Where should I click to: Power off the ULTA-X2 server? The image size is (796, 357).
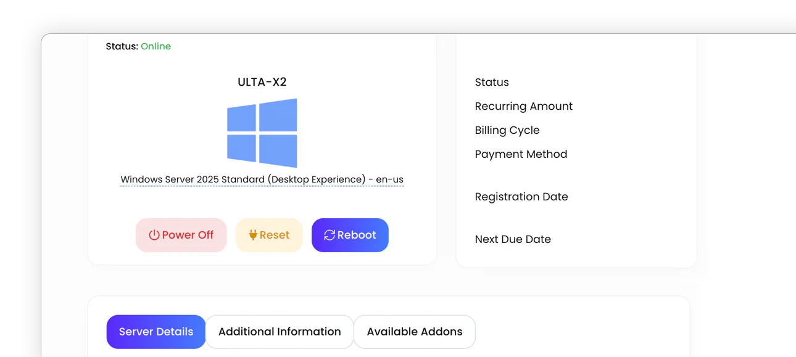pyautogui.click(x=181, y=235)
